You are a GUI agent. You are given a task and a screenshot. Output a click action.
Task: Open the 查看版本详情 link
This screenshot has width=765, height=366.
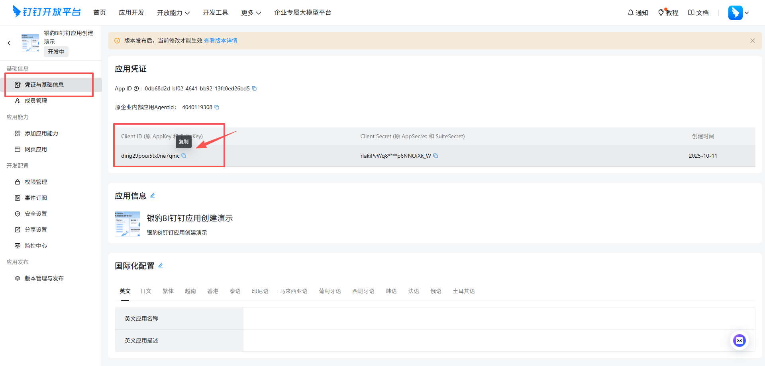(x=220, y=40)
